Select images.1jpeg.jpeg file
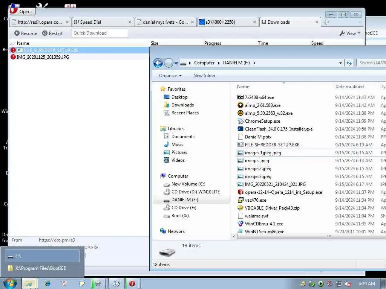The height and width of the screenshot is (289, 386). click(263, 153)
